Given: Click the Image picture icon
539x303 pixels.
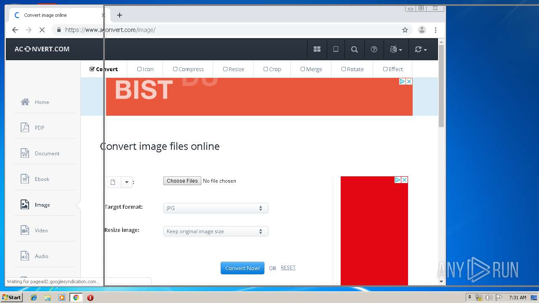Looking at the screenshot, I should click(25, 205).
